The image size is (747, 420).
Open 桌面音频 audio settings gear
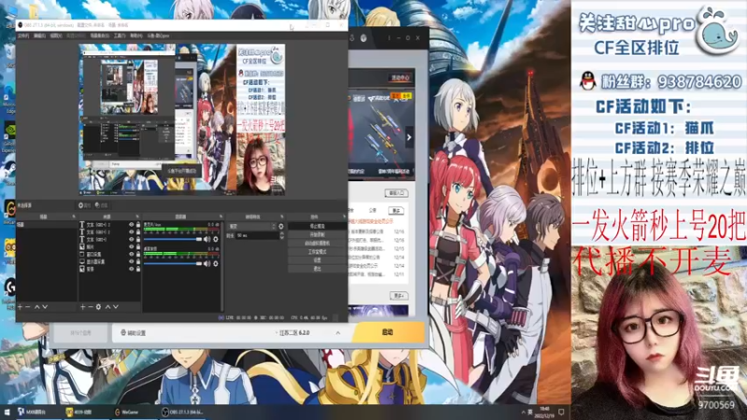(216, 263)
